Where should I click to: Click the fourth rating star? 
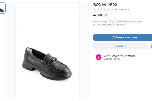point(105,9)
